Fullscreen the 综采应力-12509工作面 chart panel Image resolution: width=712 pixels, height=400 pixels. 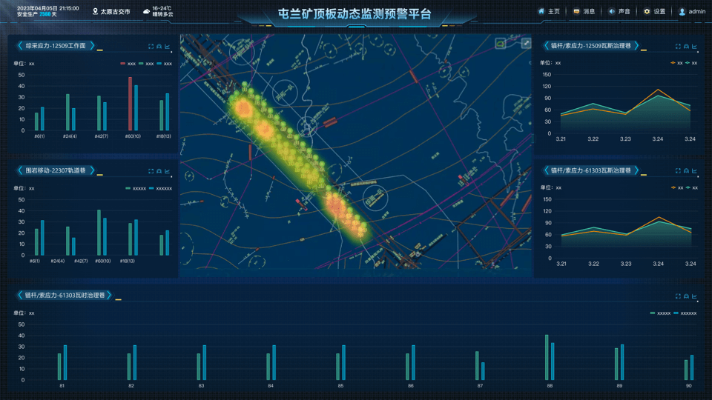pyautogui.click(x=151, y=47)
